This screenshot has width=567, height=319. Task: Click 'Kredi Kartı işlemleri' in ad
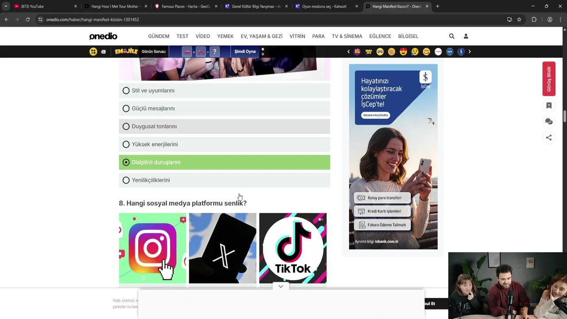[x=382, y=211]
